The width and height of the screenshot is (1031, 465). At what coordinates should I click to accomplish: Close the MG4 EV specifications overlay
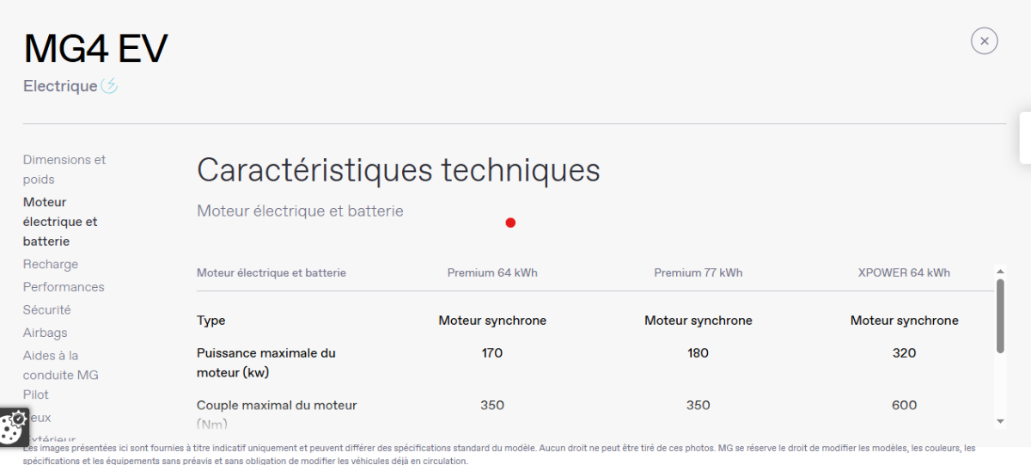(x=984, y=40)
